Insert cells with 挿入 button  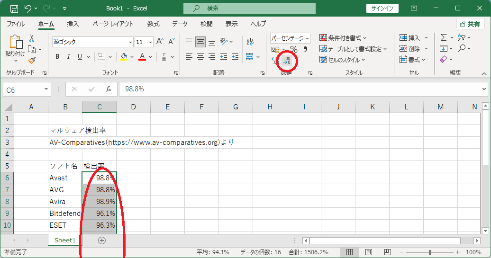[409, 38]
